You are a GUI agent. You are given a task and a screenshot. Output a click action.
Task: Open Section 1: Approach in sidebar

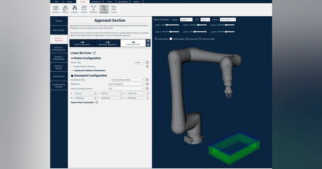59,39
